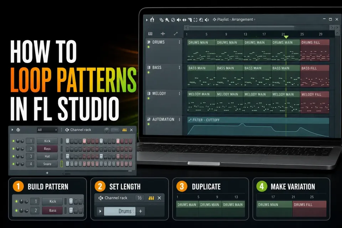This screenshot has width=342, height=228.
Task: Open the All channel filter dropdown
Action: click(x=47, y=130)
